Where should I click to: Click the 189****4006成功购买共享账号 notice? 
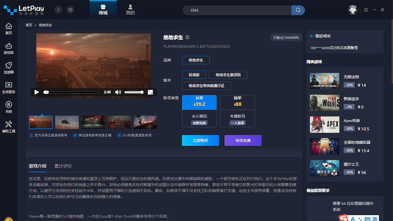334,48
